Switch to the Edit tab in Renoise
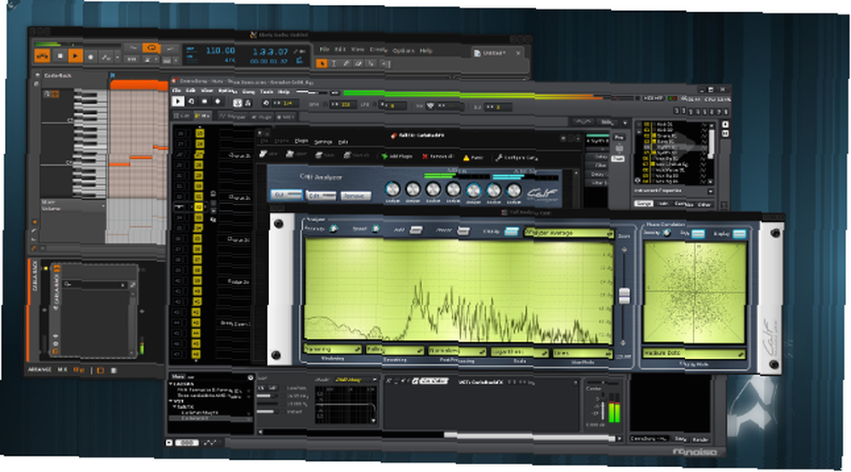The height and width of the screenshot is (472, 851). tap(182, 116)
